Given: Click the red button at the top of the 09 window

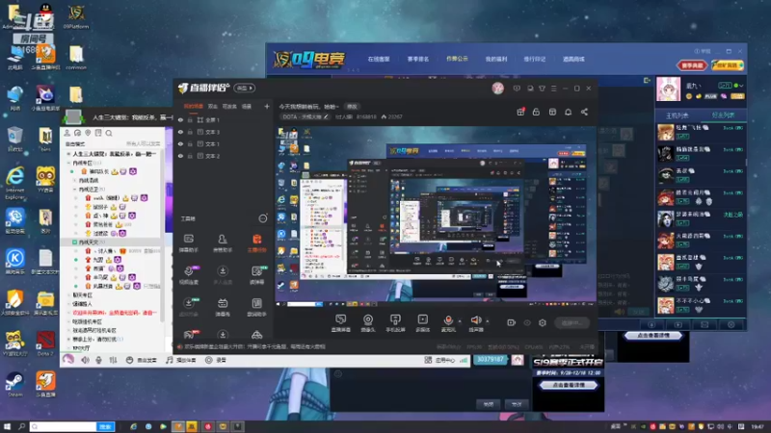Looking at the screenshot, I should click(692, 65).
